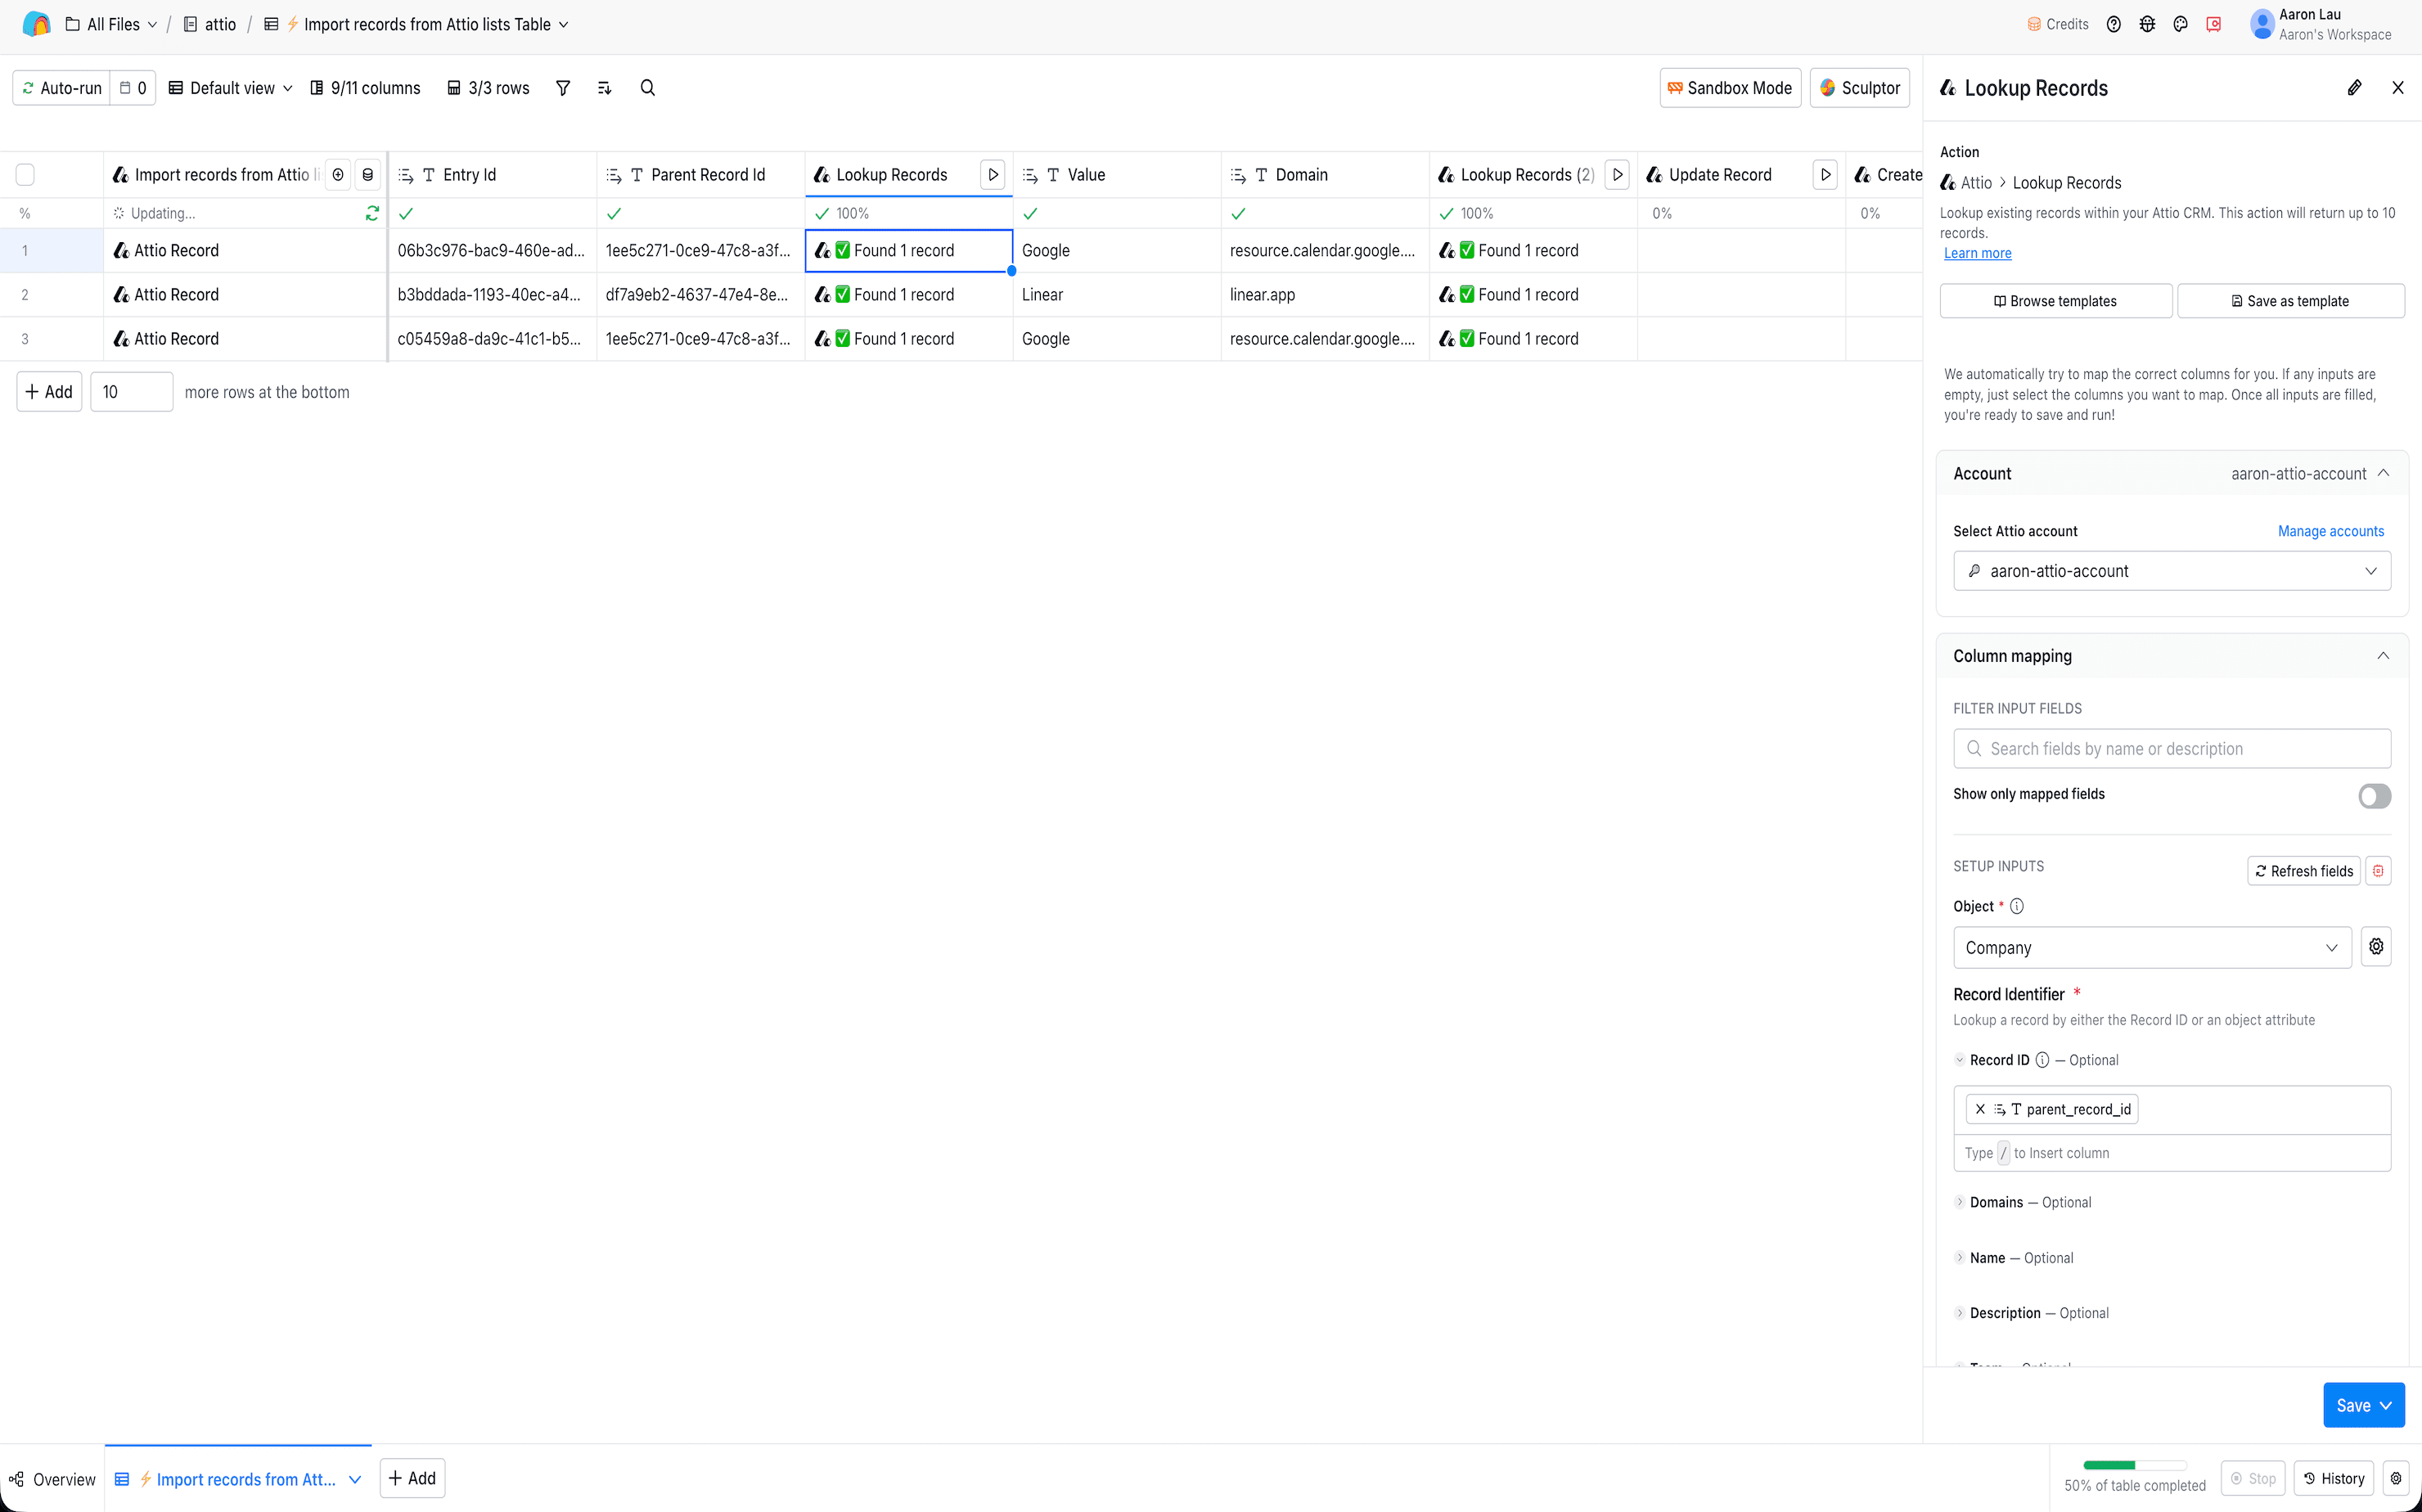2422x1512 pixels.
Task: Run the Lookup Records column with its play button
Action: pyautogui.click(x=992, y=175)
